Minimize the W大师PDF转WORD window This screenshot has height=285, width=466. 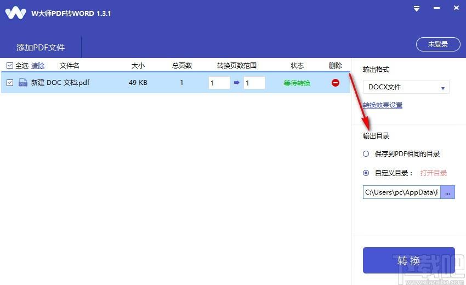pyautogui.click(x=436, y=8)
